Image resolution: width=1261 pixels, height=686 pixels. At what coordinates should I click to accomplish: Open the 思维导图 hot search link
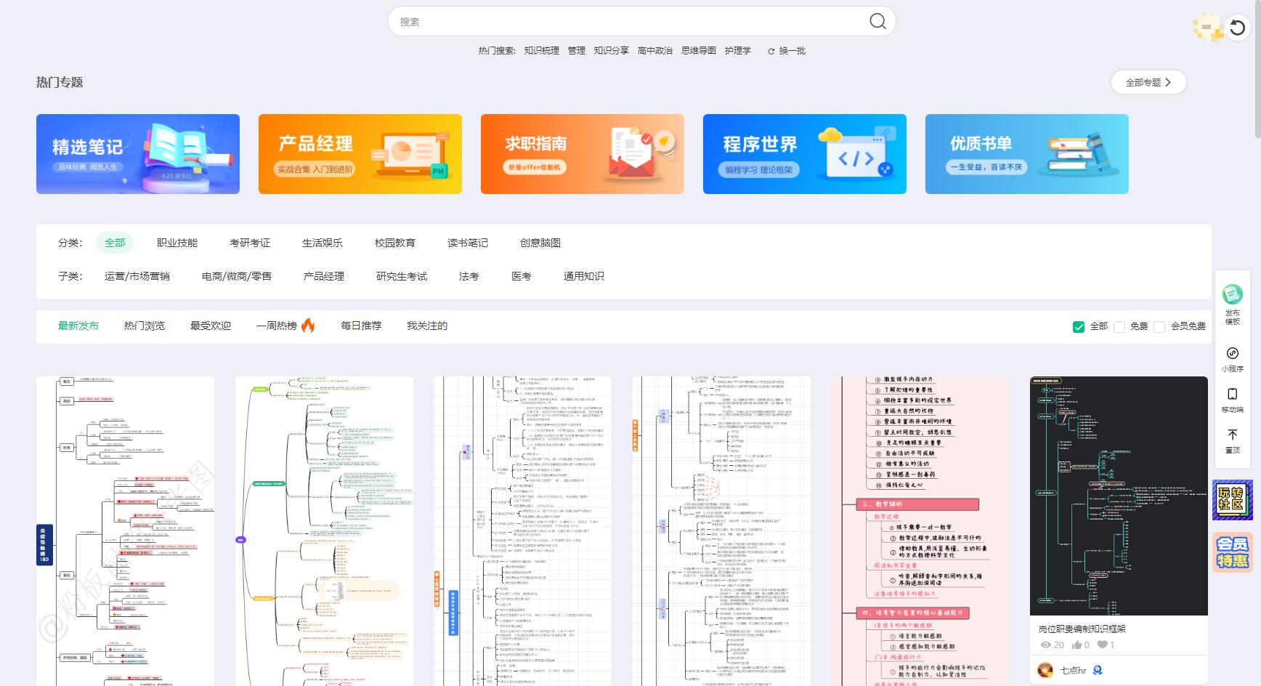pos(700,51)
